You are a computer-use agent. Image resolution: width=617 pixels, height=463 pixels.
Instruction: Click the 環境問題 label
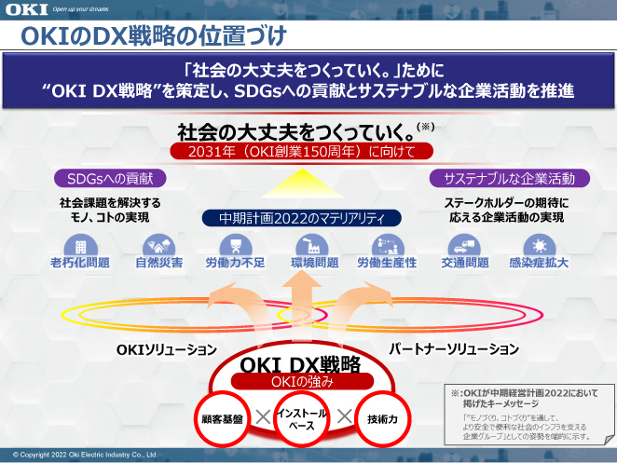click(315, 263)
